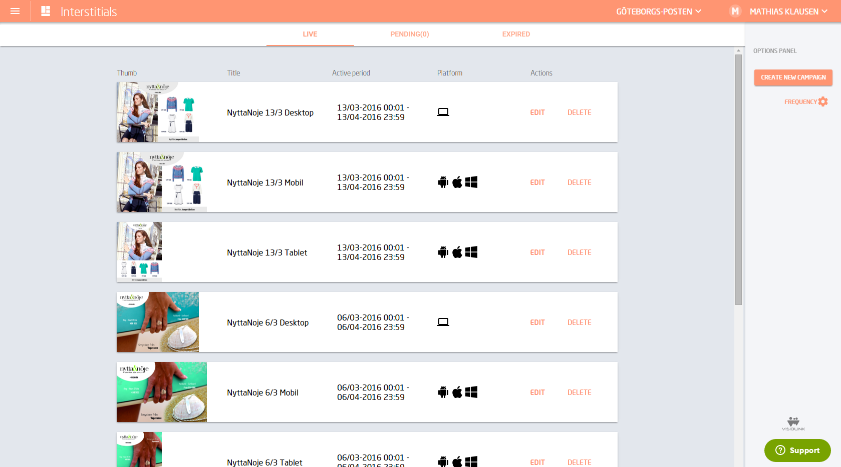Viewport: 841px width, 467px height.
Task: Edit NyttaNoje 13/3 Desktop campaign
Action: tap(537, 112)
